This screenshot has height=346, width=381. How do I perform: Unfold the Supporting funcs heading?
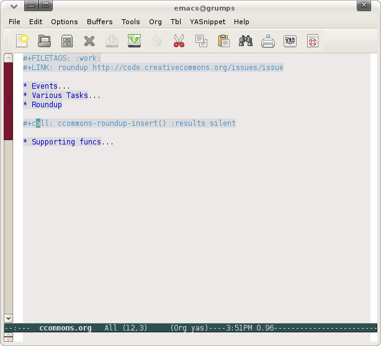click(x=71, y=142)
